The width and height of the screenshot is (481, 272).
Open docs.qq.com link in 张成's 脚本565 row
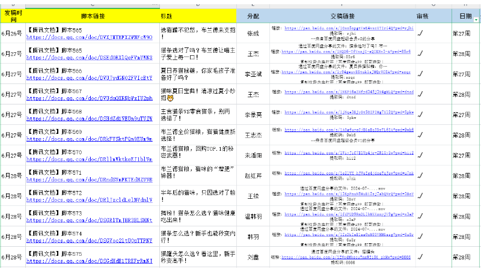89,37
